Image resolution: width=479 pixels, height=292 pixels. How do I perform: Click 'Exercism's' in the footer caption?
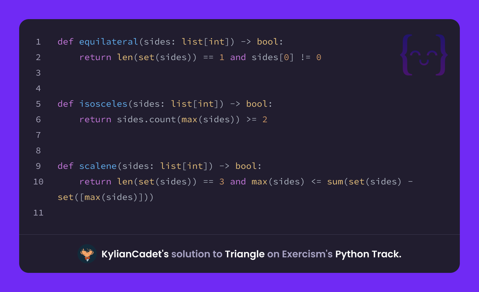[307, 254]
